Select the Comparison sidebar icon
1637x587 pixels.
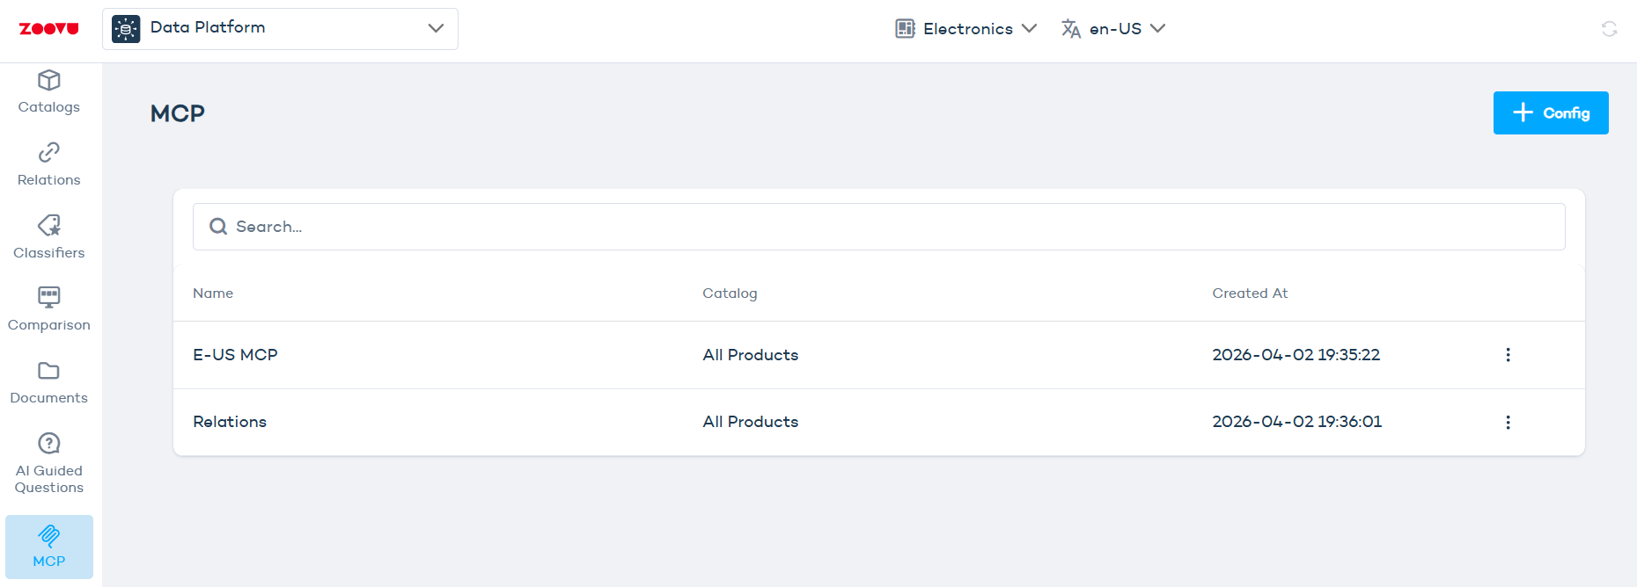pyautogui.click(x=49, y=310)
